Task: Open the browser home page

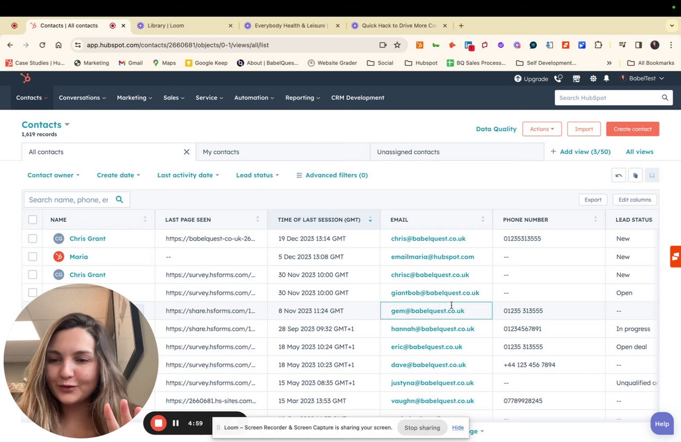Action: click(59, 45)
